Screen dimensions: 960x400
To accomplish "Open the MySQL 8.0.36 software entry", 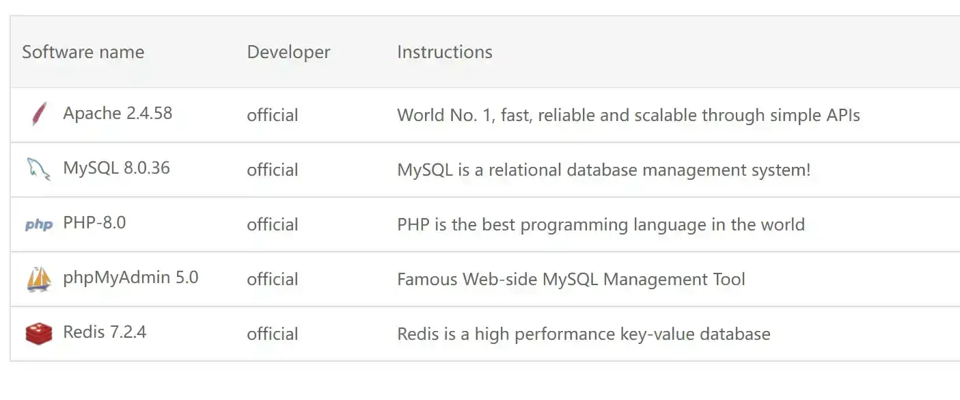I will pyautogui.click(x=116, y=168).
